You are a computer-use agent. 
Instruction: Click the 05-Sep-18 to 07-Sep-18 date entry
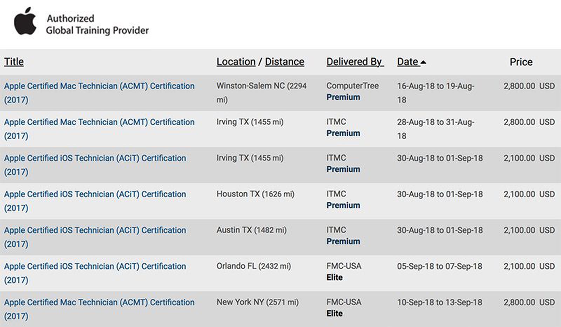[x=439, y=267]
